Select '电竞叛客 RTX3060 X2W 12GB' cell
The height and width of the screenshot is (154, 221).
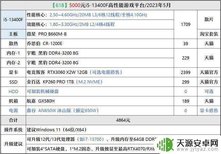[x=100, y=72]
